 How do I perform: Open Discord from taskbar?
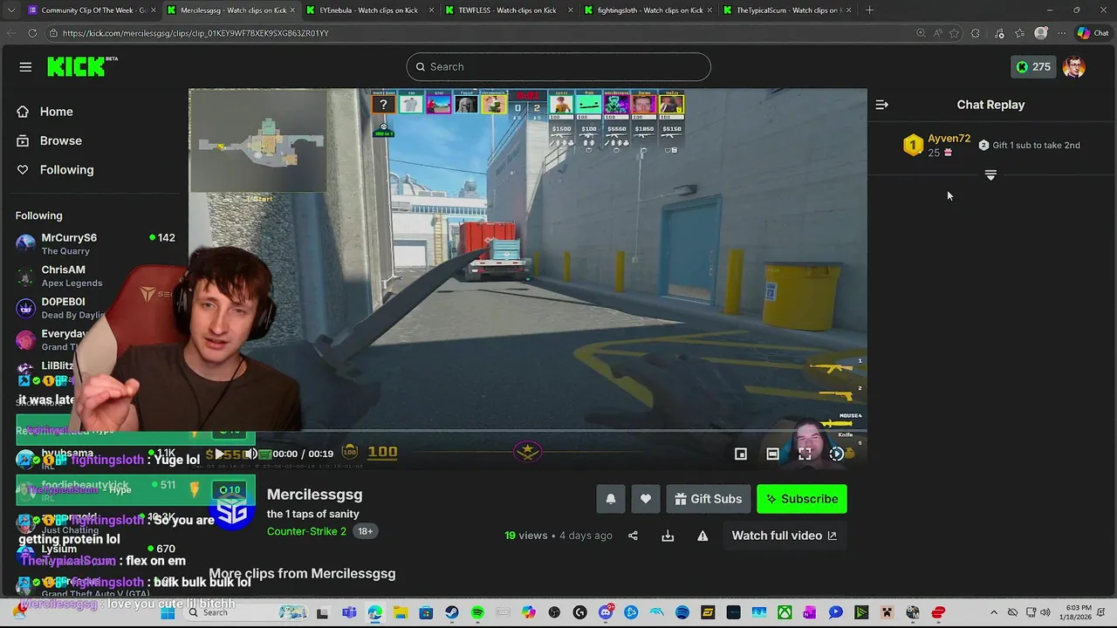point(606,613)
